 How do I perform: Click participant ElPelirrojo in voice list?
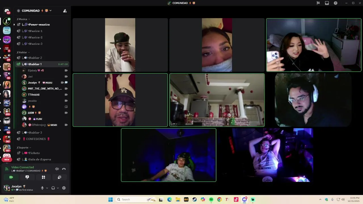tap(45, 125)
